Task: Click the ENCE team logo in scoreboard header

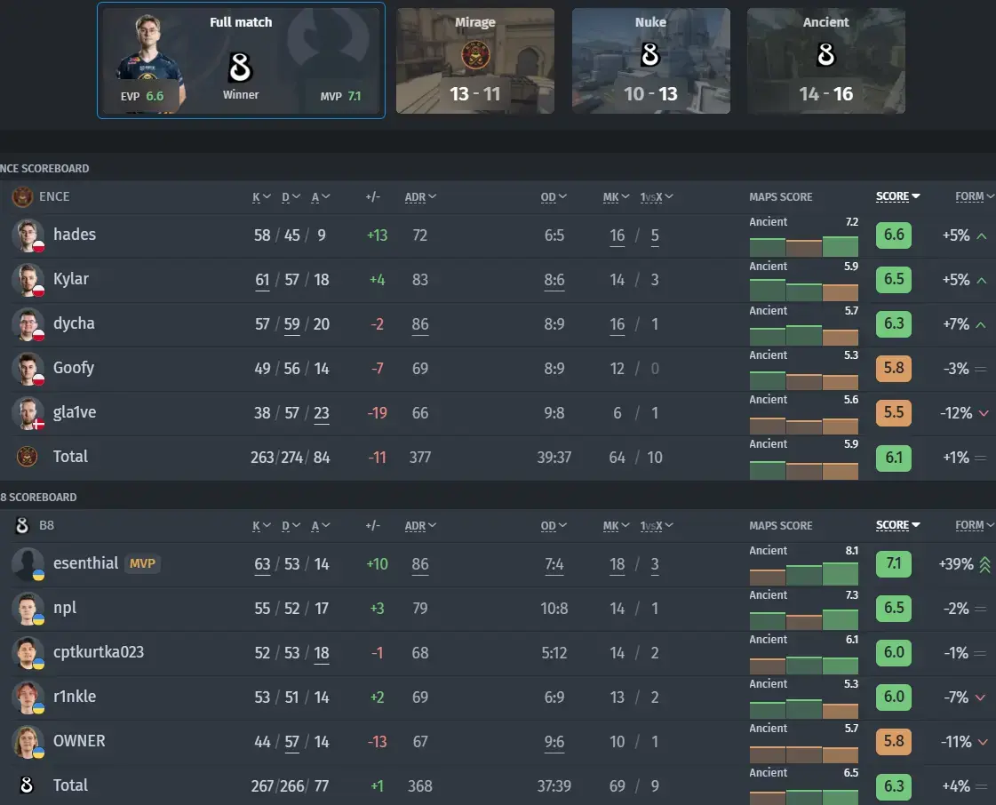Action: click(22, 197)
